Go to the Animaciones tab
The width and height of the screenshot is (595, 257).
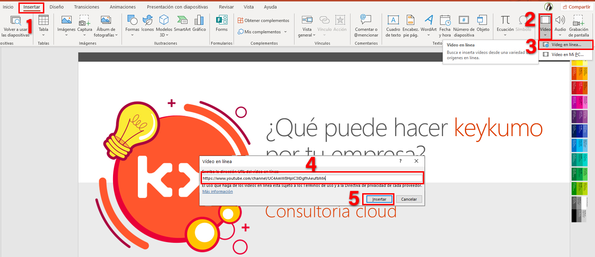coord(123,7)
